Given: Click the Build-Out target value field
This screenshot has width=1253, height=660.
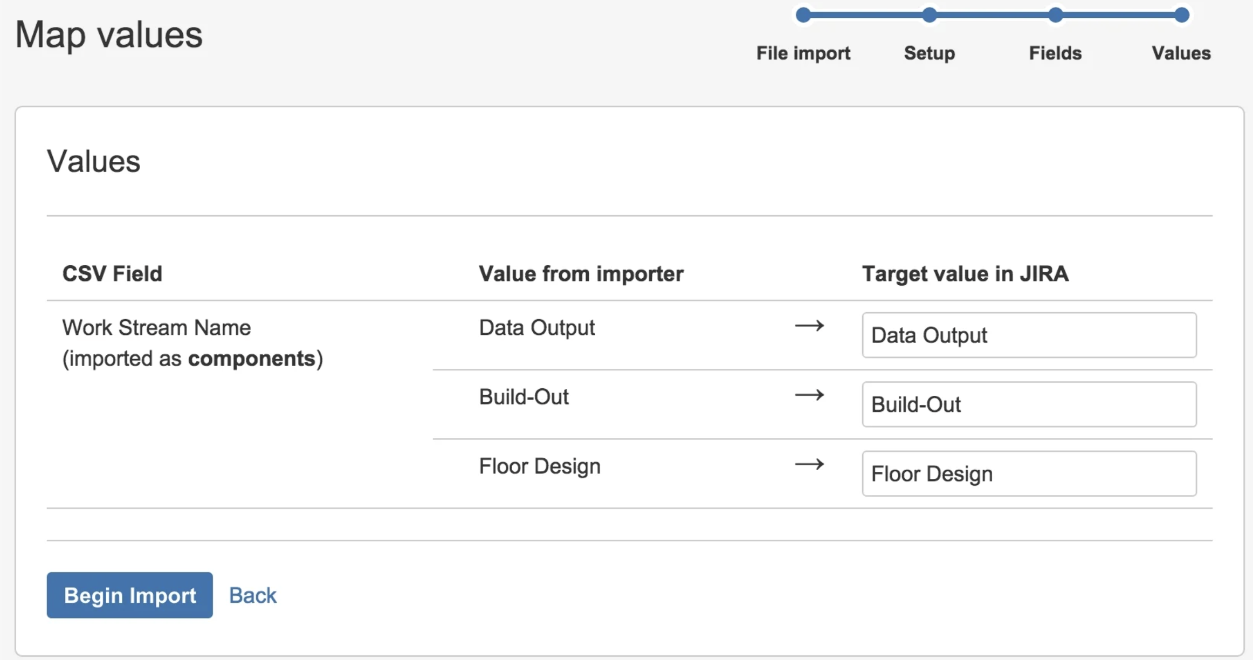Looking at the screenshot, I should point(1029,404).
